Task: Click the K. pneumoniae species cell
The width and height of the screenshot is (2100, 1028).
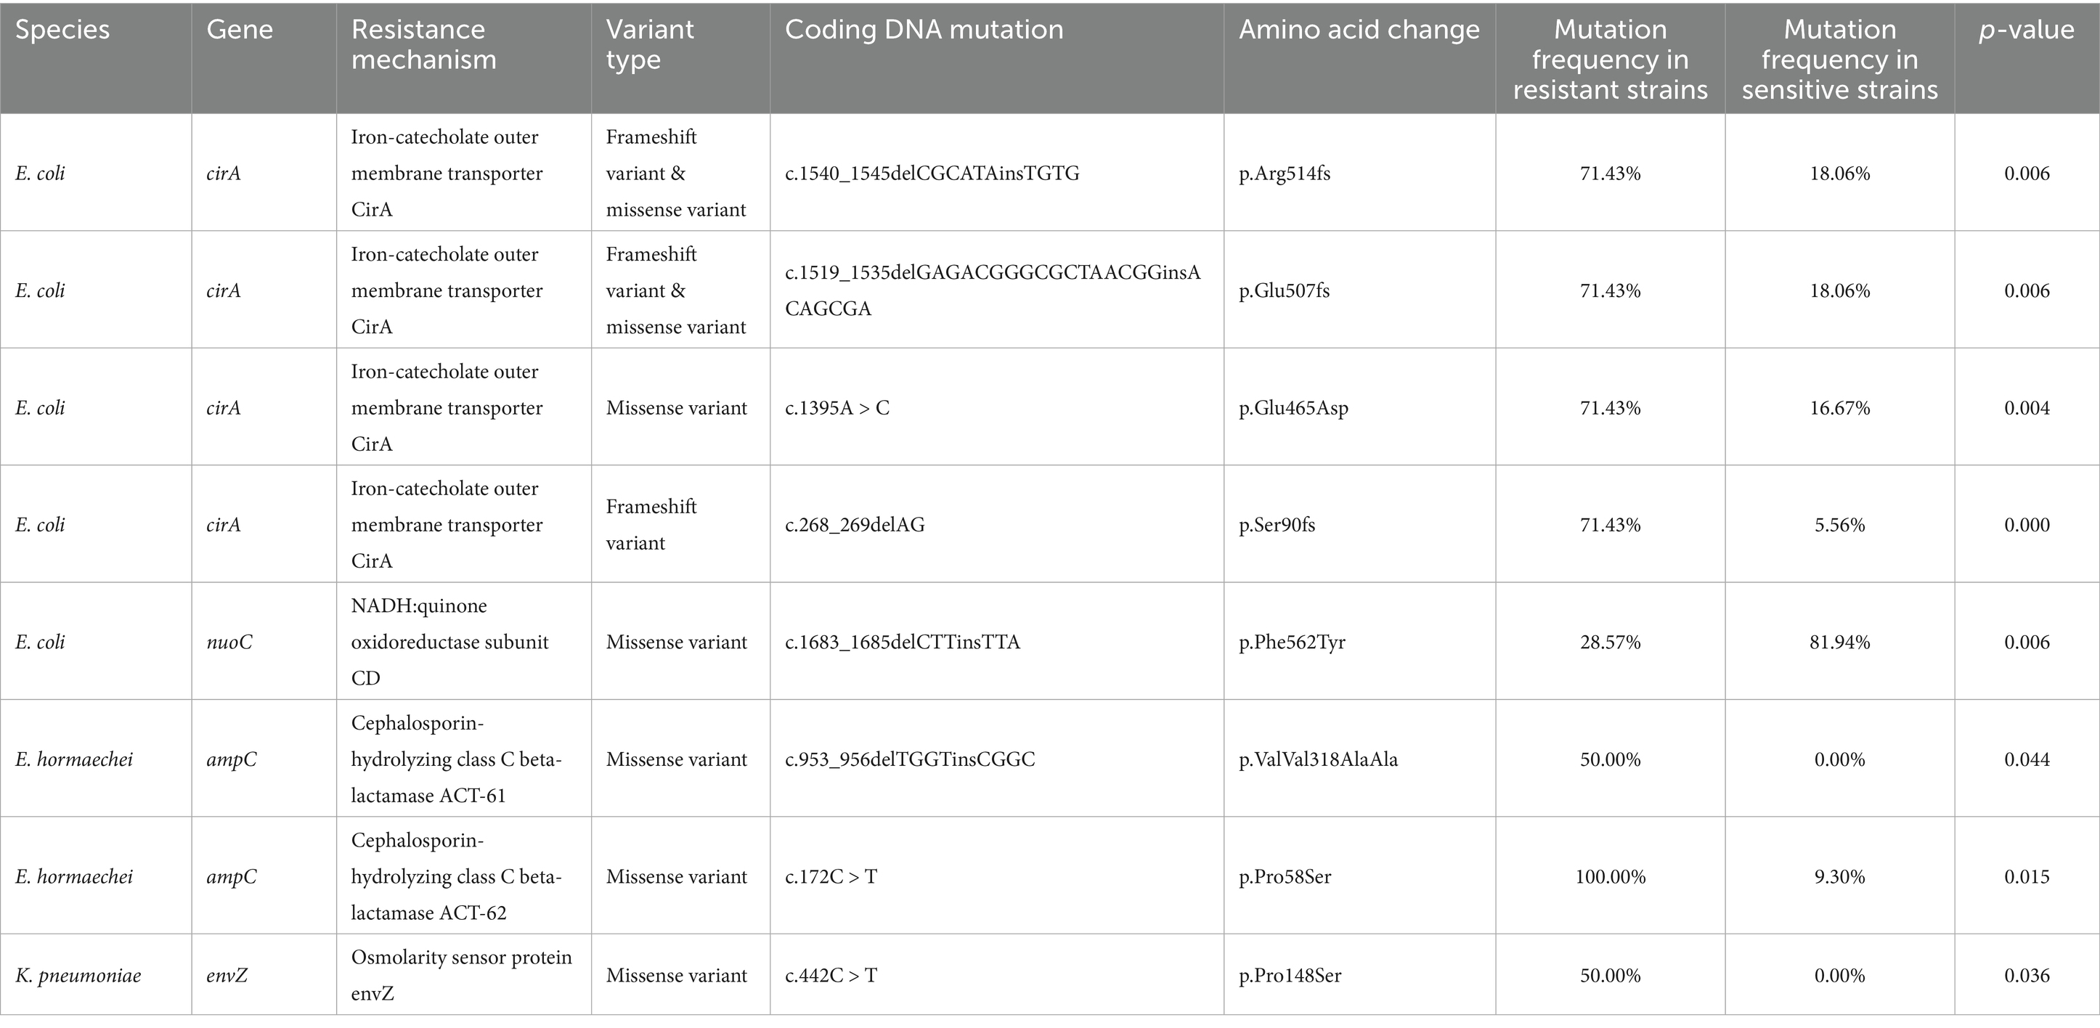Action: tap(78, 976)
